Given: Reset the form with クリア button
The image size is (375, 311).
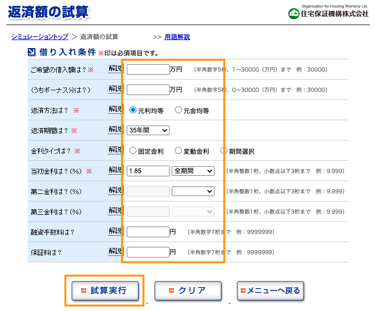Looking at the screenshot, I should tap(188, 291).
